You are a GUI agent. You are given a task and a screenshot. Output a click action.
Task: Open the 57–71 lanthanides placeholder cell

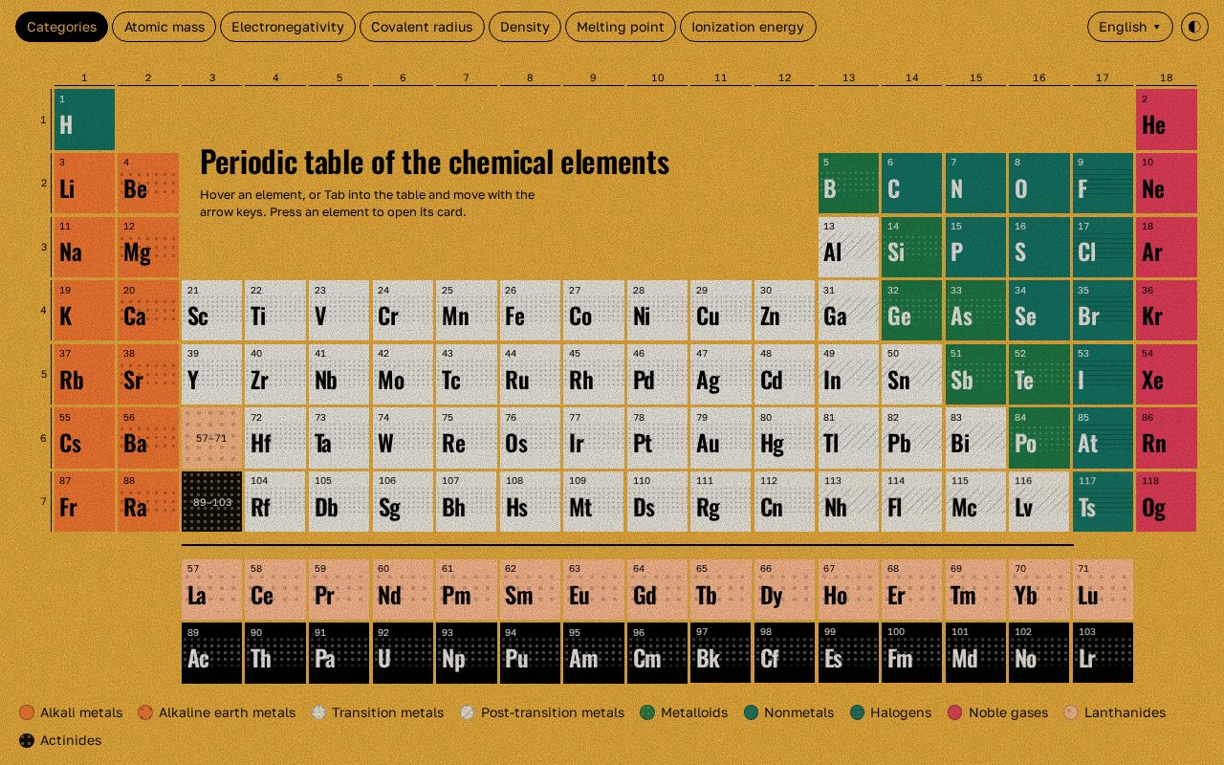211,438
